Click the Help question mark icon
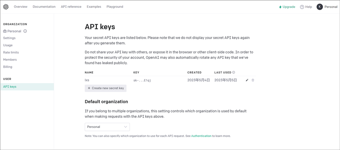Image resolution: width=340 pixels, height=150 pixels. point(302,7)
